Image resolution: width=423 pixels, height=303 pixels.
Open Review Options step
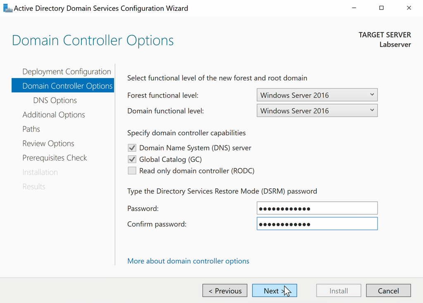click(x=48, y=143)
